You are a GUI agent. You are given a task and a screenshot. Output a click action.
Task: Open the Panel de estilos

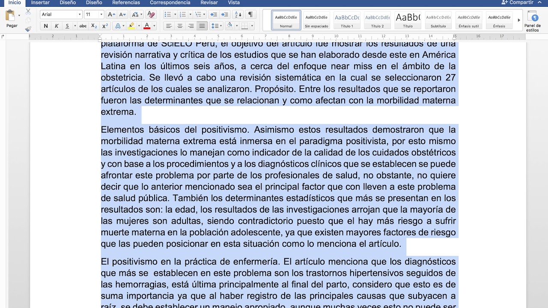(x=533, y=21)
